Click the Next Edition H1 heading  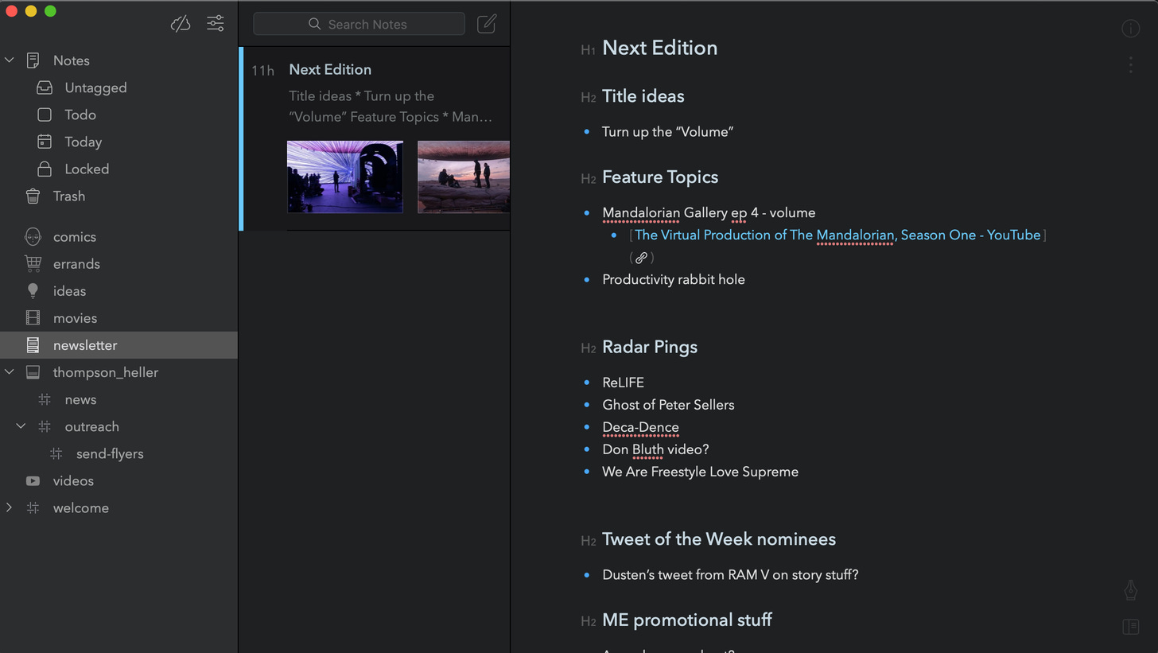pyautogui.click(x=659, y=48)
